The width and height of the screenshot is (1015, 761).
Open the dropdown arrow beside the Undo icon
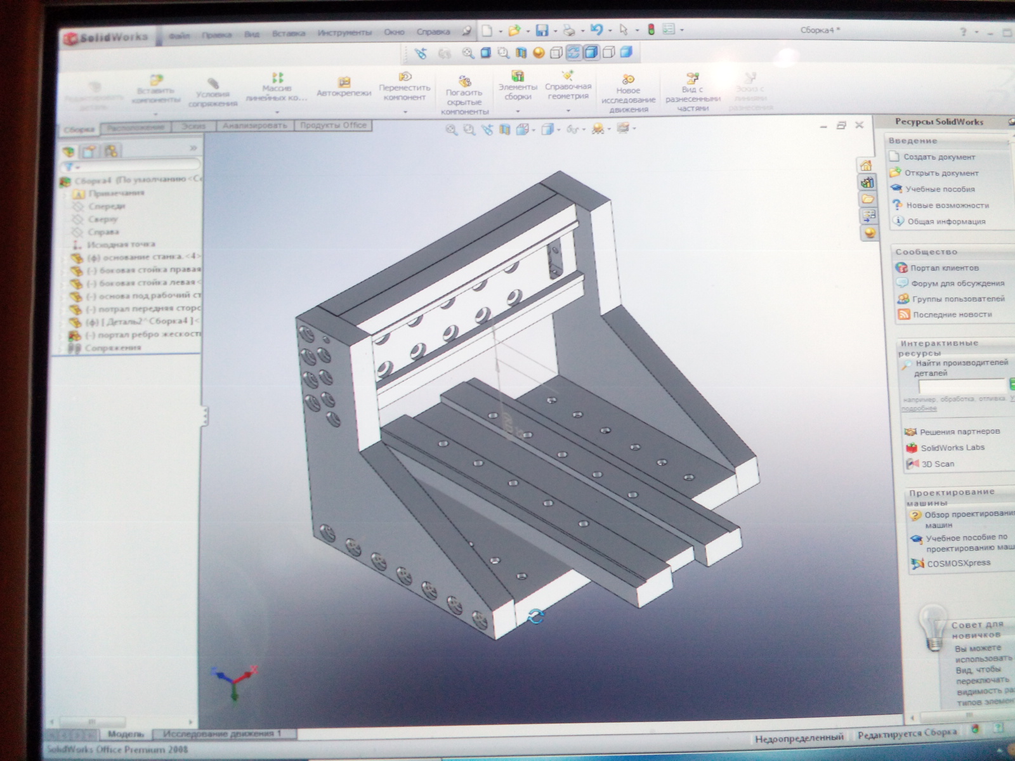(610, 30)
